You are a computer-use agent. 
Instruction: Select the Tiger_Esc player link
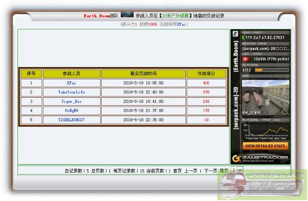tap(71, 101)
